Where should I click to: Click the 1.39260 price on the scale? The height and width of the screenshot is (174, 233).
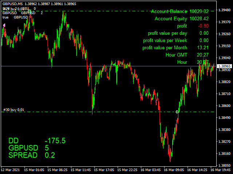tap(224, 34)
